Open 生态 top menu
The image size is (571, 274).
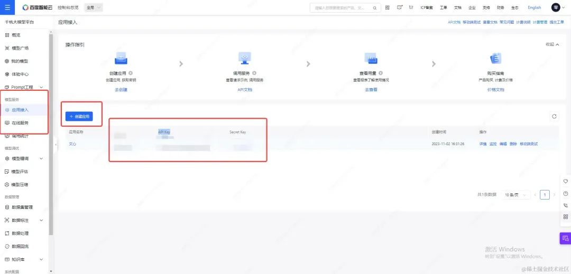tap(514, 7)
